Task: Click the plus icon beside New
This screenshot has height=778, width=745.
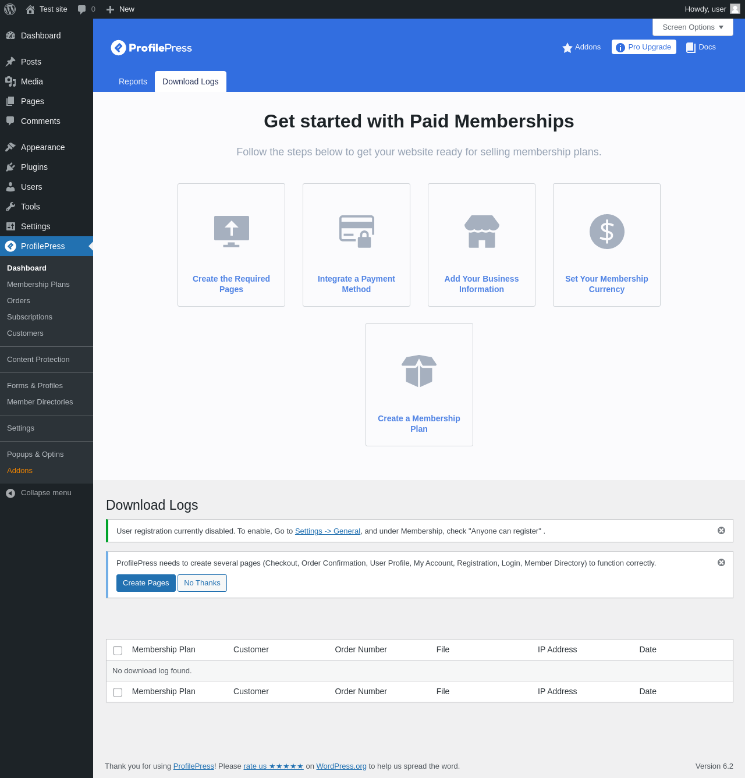Action: tap(110, 9)
